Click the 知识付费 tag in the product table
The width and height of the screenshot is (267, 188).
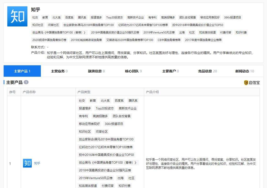pyautogui.click(x=124, y=186)
